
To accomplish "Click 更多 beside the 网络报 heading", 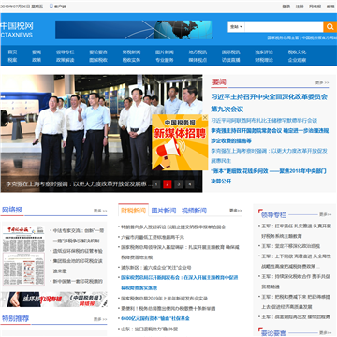I will click(x=100, y=211).
